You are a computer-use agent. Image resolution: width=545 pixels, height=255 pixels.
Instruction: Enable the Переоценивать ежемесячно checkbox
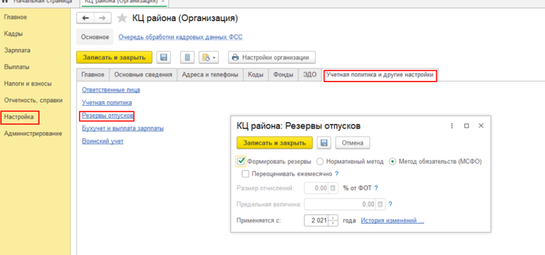[x=245, y=174]
